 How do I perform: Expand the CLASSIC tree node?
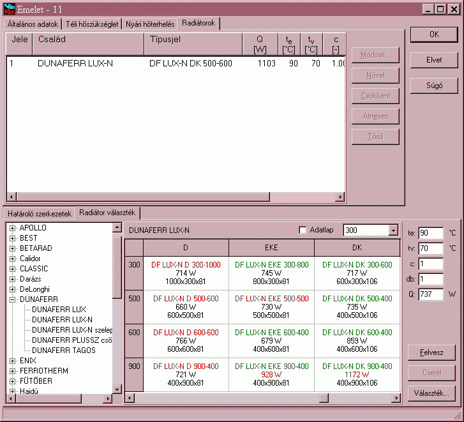[x=12, y=269]
